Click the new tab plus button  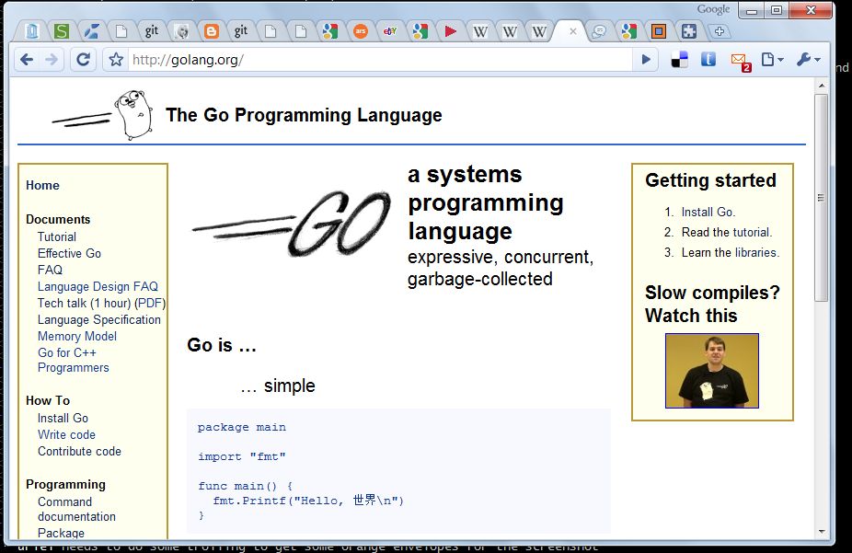(720, 31)
